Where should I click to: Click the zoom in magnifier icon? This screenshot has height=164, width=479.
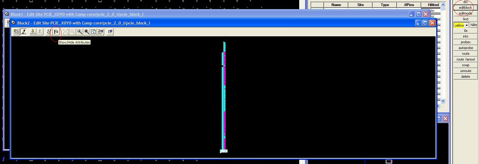click(x=80, y=32)
